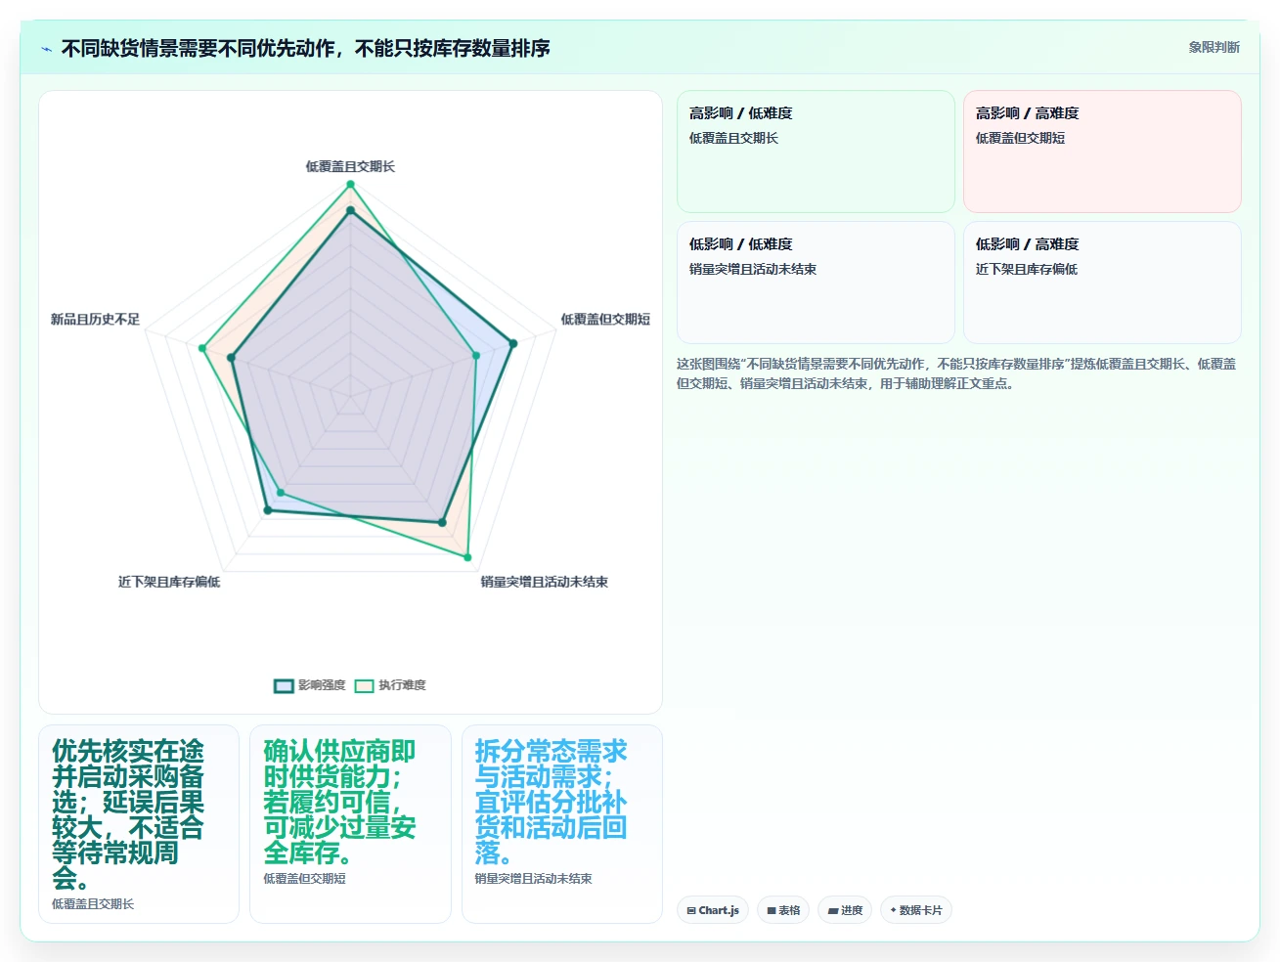Click 执行难度 point on 新品且历史不足 axis
1280x962 pixels.
(x=202, y=348)
